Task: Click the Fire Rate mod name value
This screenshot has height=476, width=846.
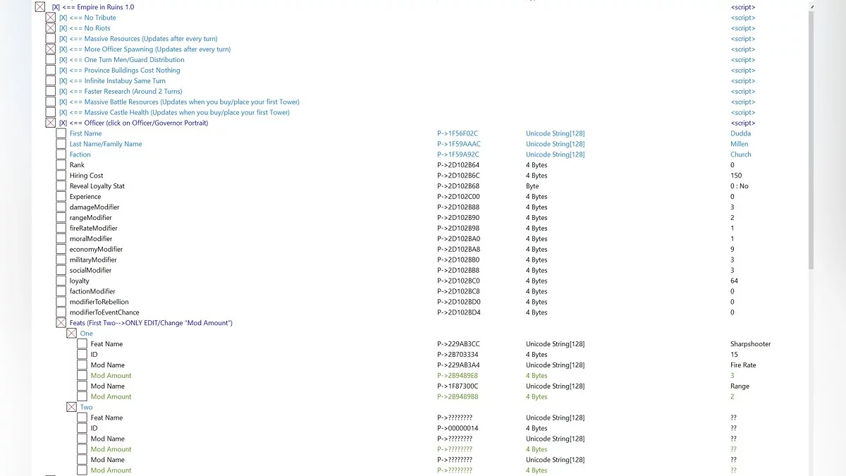Action: (744, 365)
